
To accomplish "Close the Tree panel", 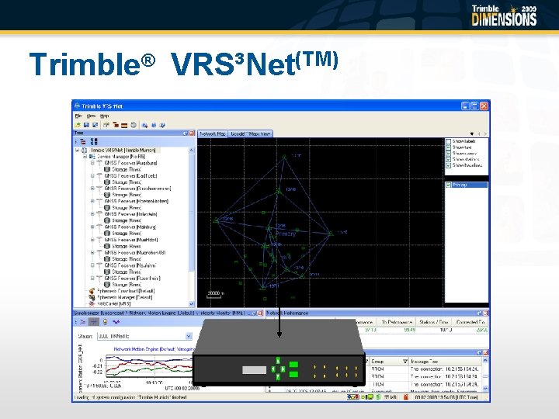I will (x=192, y=133).
